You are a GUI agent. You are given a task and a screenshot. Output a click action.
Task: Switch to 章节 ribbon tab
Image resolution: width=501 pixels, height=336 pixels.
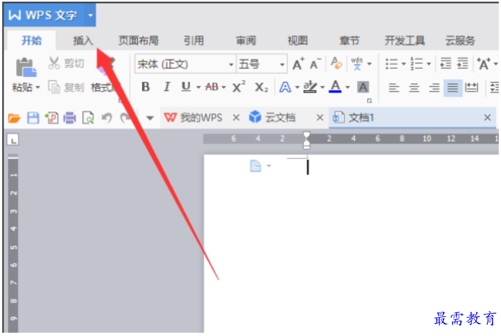tap(350, 41)
